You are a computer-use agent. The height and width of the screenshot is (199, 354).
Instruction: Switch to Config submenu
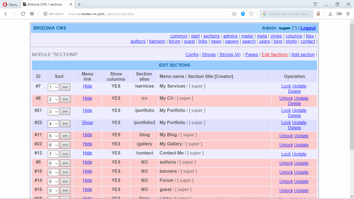coord(192,55)
